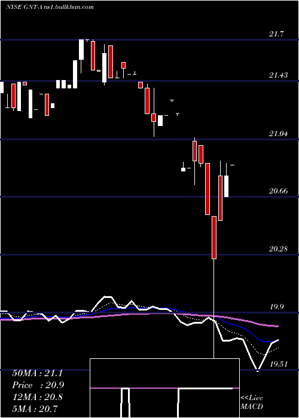
Task: Click the 19.9 price level label
Action: pos(277,307)
